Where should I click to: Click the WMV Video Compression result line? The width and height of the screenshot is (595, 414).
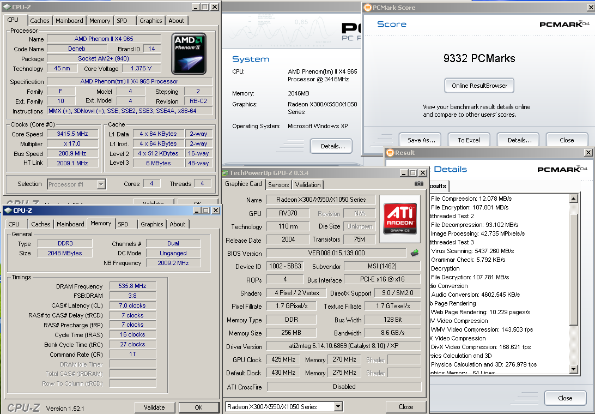(x=482, y=329)
